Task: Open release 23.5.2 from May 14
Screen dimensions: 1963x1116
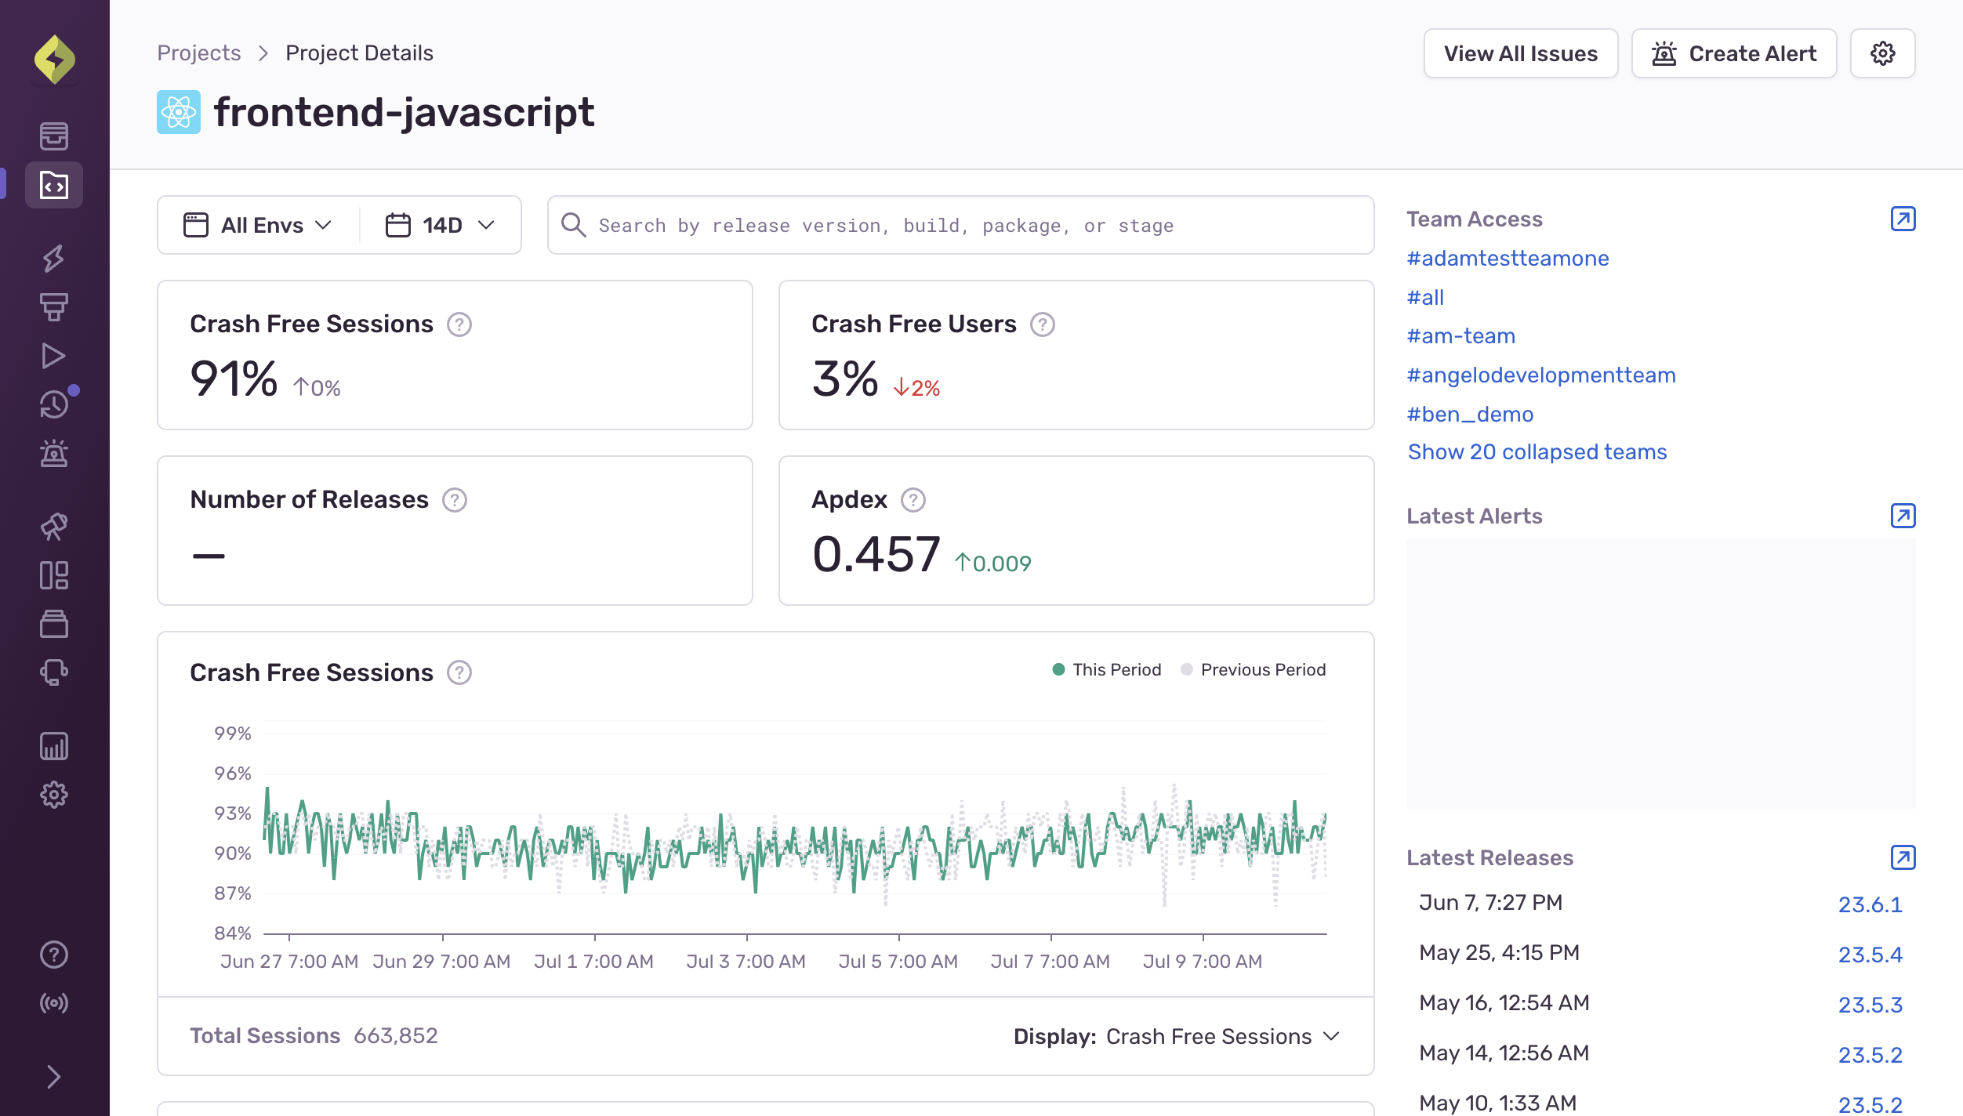Action: tap(1870, 1055)
